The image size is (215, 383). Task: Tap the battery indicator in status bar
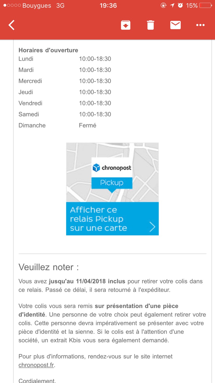pos(205,5)
